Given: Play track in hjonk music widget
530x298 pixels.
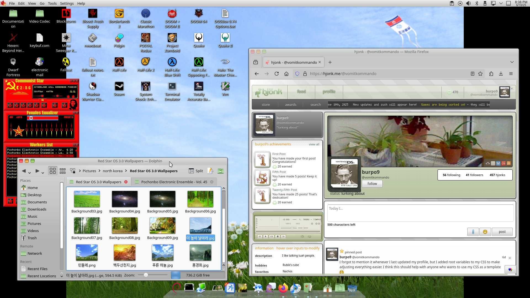Looking at the screenshot, I should point(266,236).
